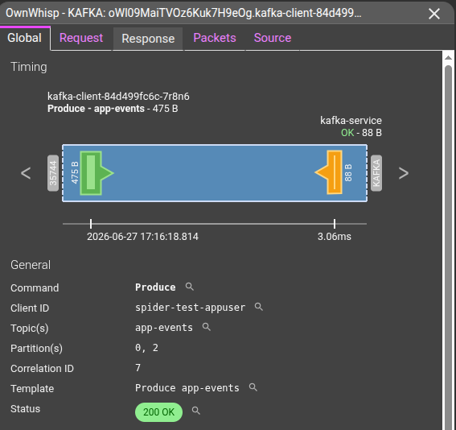Click the magnifier next to Template Produce app-events
The height and width of the screenshot is (430, 456).
coord(253,387)
